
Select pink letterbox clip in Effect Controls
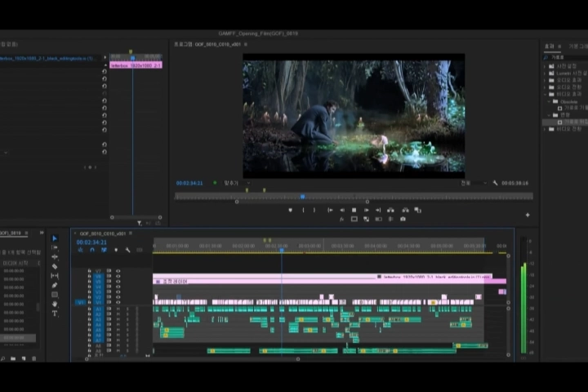(x=136, y=65)
